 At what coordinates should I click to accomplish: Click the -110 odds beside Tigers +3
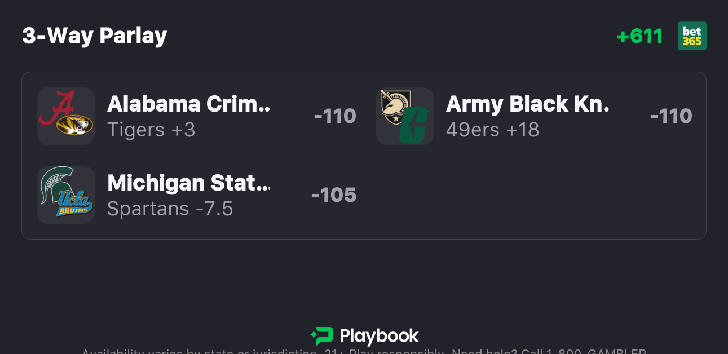point(335,116)
